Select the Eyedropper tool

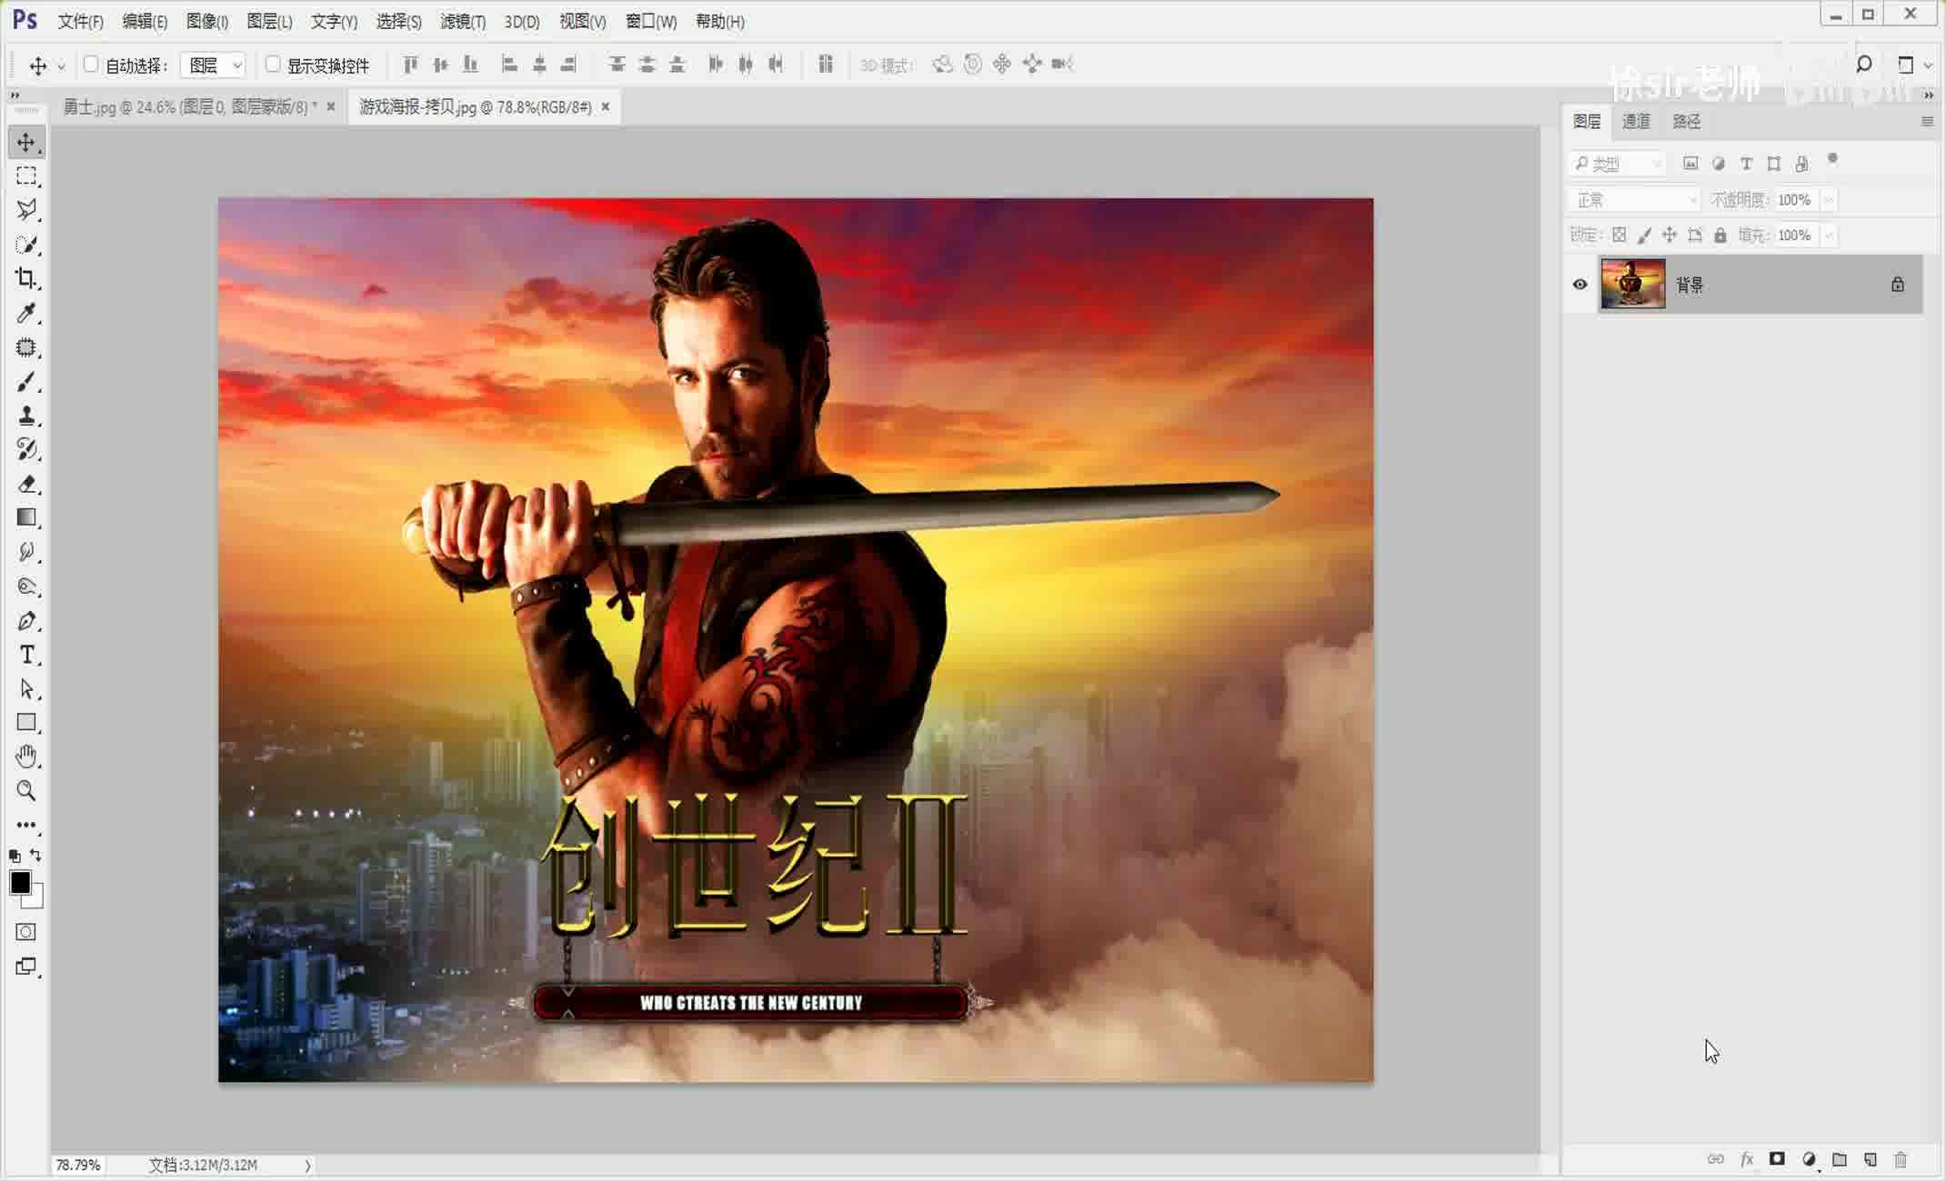[x=26, y=314]
